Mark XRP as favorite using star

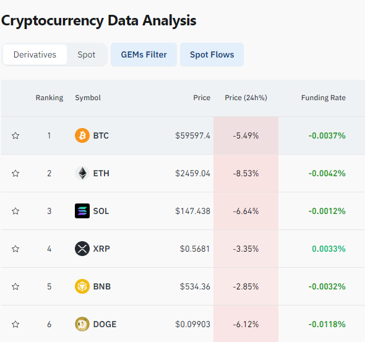(15, 249)
